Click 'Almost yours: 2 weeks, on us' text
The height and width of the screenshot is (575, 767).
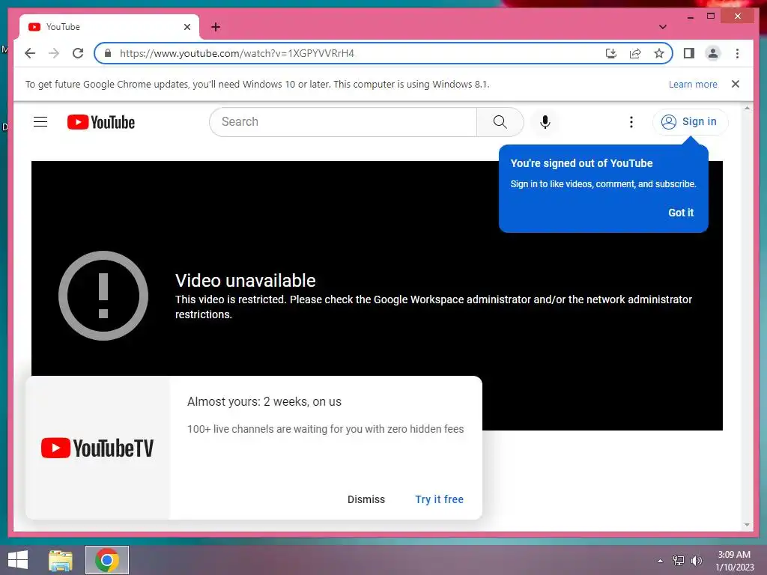point(264,402)
